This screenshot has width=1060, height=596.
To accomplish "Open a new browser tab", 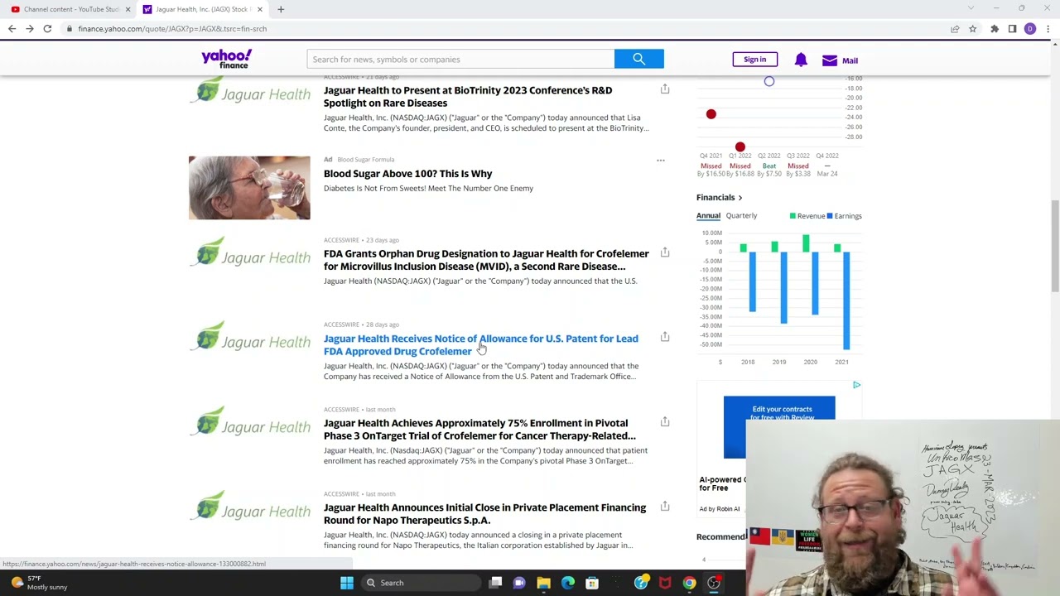I will (281, 9).
